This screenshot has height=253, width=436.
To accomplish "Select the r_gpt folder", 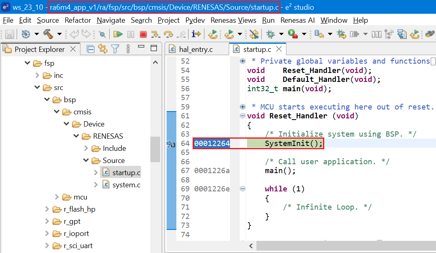I will pyautogui.click(x=72, y=221).
